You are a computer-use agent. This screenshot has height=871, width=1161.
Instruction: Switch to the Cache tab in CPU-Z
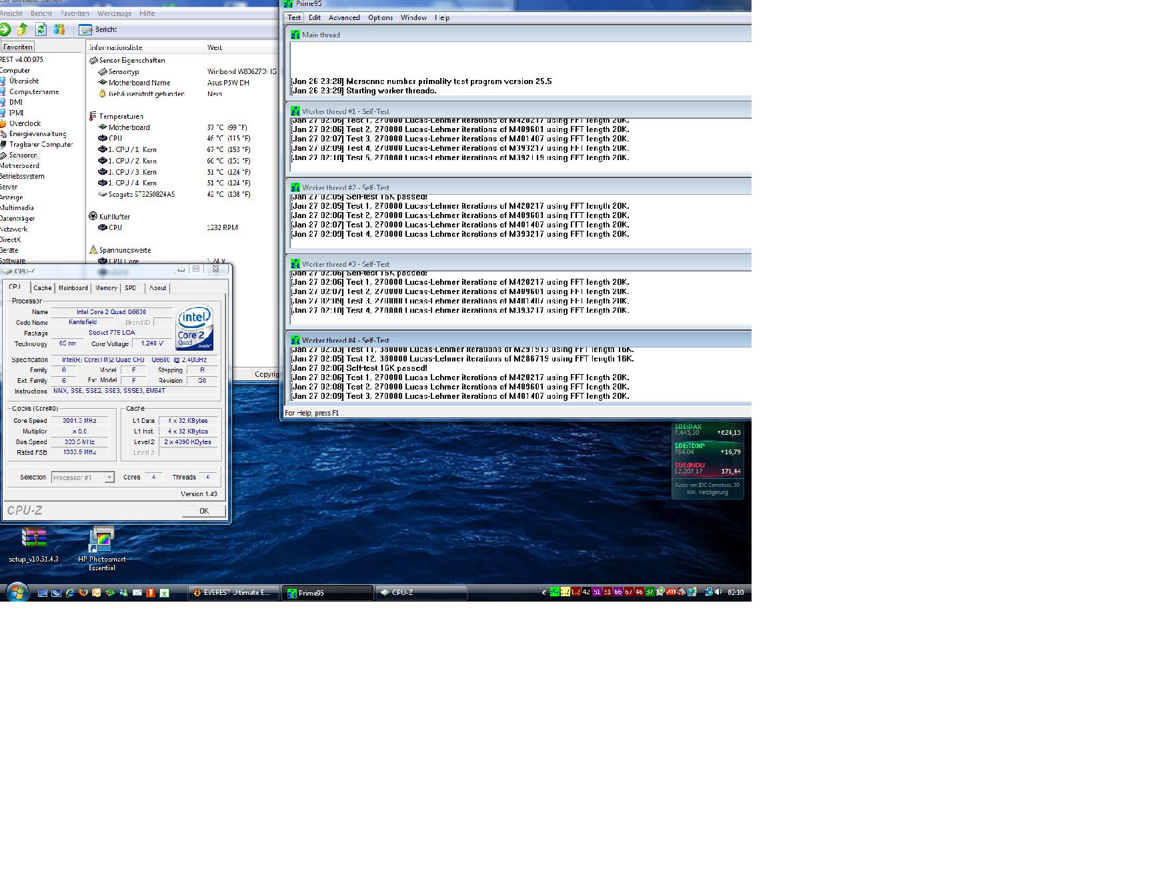tap(43, 288)
